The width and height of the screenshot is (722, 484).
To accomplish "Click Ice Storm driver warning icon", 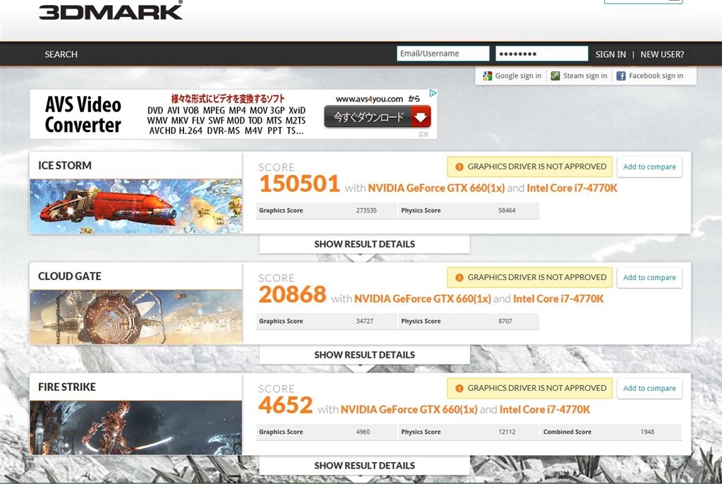I will (459, 167).
